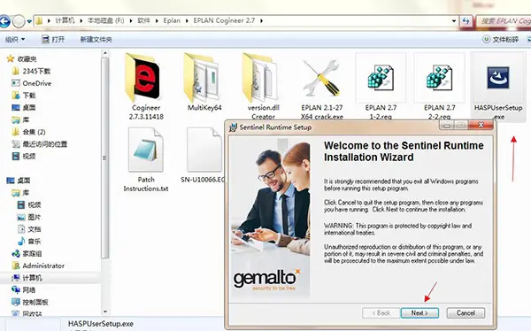Expand arrow after EPLAN Cogineer 2.7 breadcrumb
Screen dimensions: 531x331
click(x=261, y=20)
